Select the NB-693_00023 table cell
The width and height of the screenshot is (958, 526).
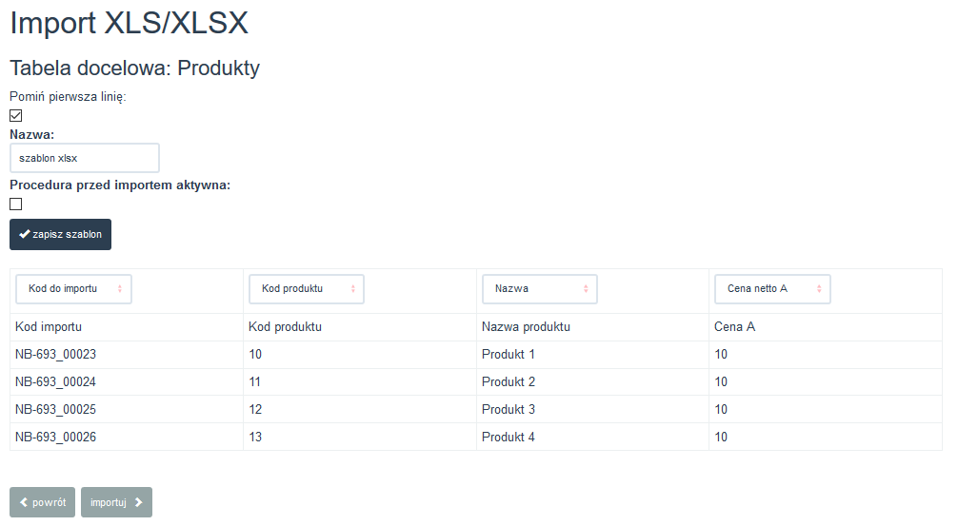pyautogui.click(x=127, y=355)
